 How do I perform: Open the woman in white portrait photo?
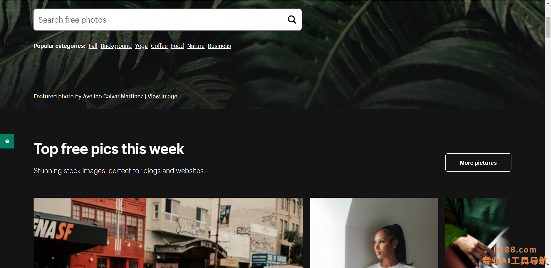374,233
